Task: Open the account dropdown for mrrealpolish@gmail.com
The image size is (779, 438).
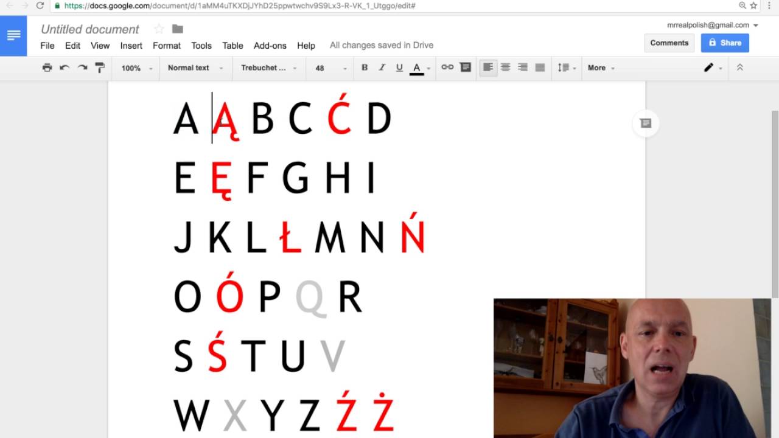Action: point(713,26)
